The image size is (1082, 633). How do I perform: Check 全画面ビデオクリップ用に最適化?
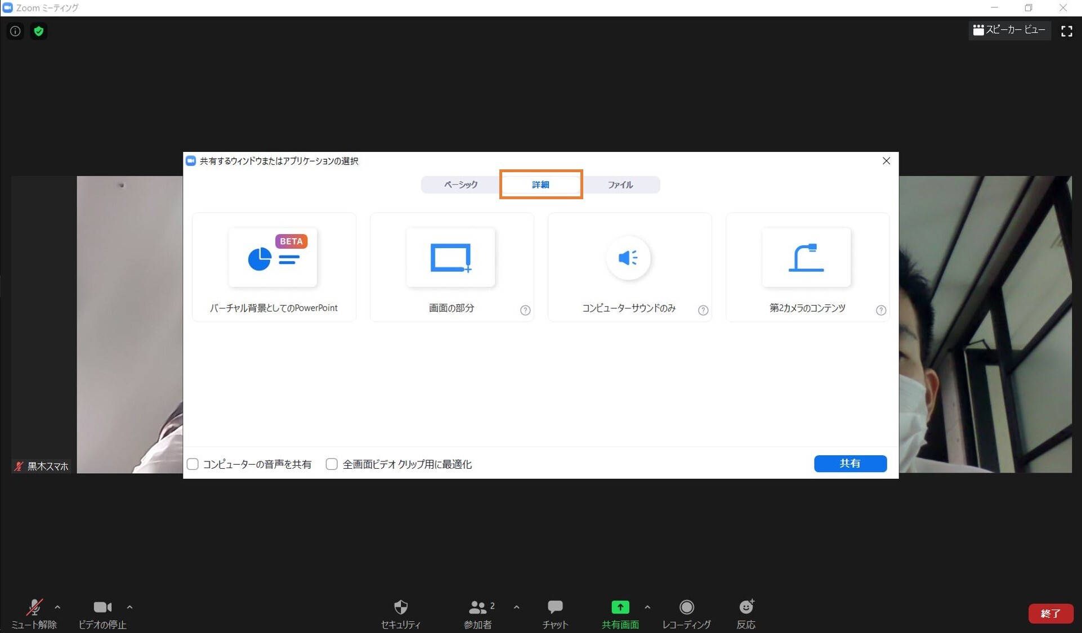point(332,464)
